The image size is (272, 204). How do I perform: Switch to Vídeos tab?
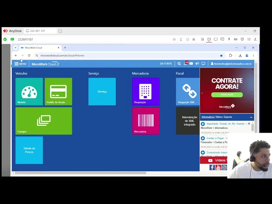pyautogui.click(x=219, y=117)
